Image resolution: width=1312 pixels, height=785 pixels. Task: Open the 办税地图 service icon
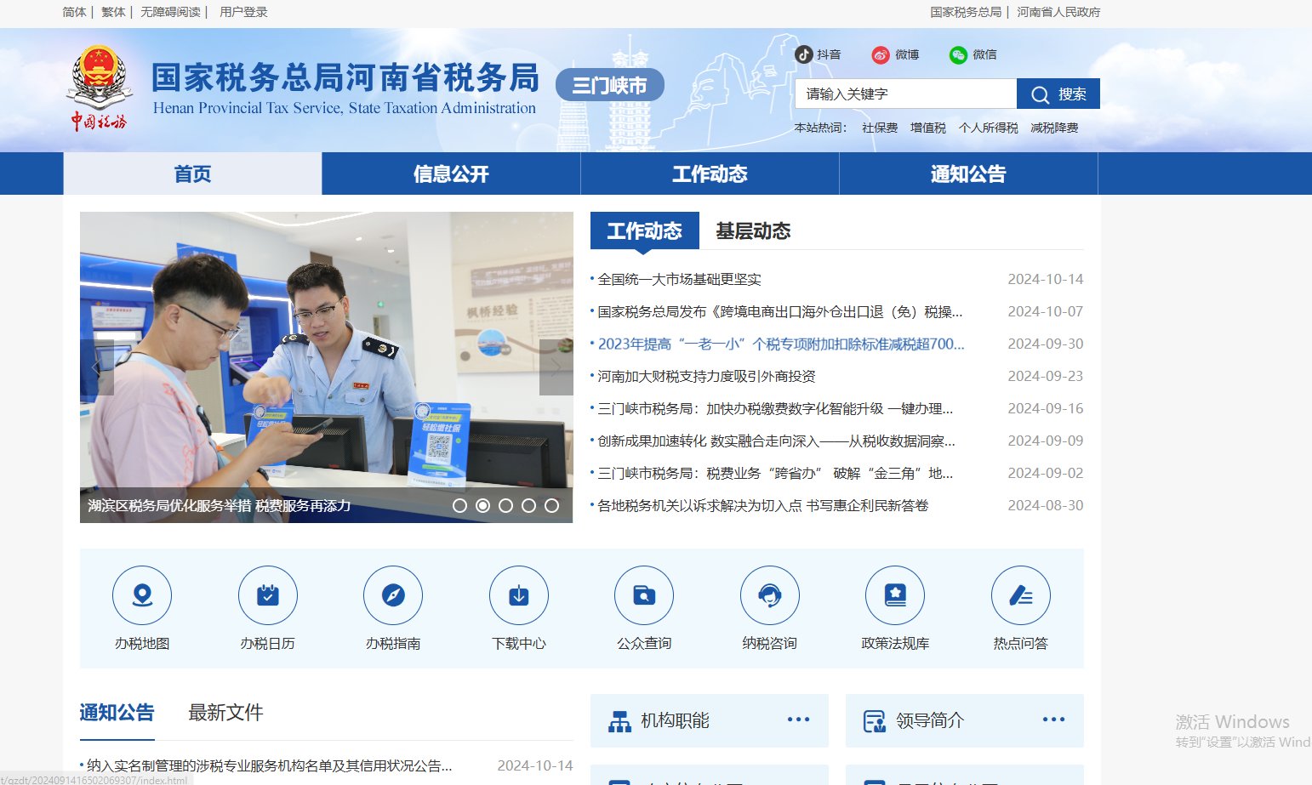coord(142,595)
